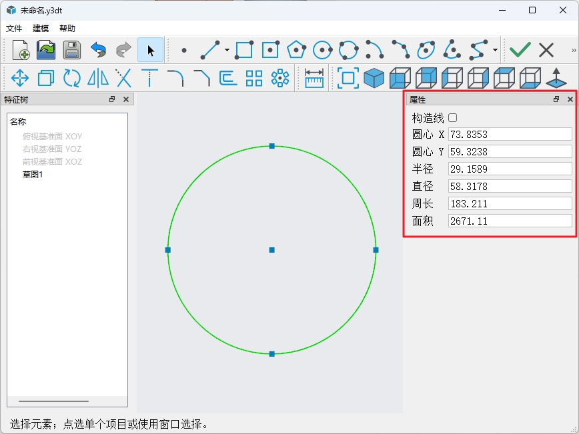
Task: Select the corner Rectangle tool
Action: click(244, 50)
